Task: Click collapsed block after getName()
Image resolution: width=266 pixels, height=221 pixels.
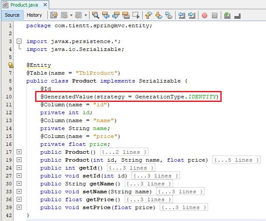Action: [149, 184]
